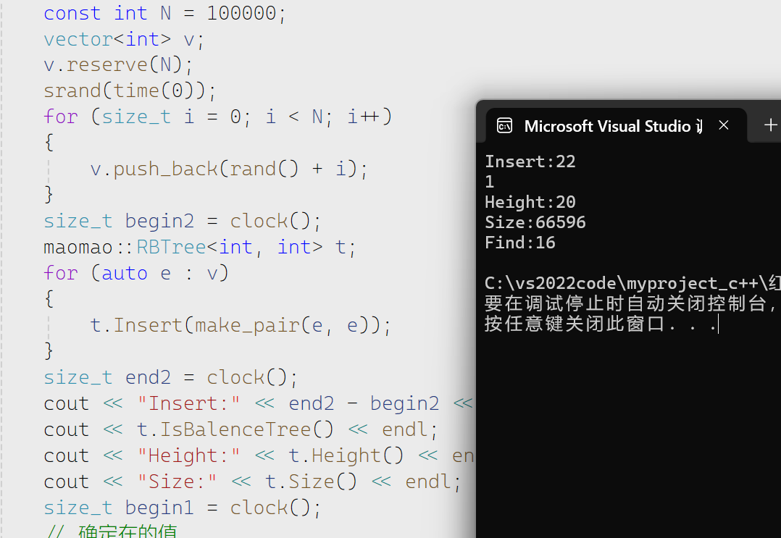Click the 'v.push_back(rand() + i);' line
This screenshot has width=781, height=538.
[x=229, y=169]
